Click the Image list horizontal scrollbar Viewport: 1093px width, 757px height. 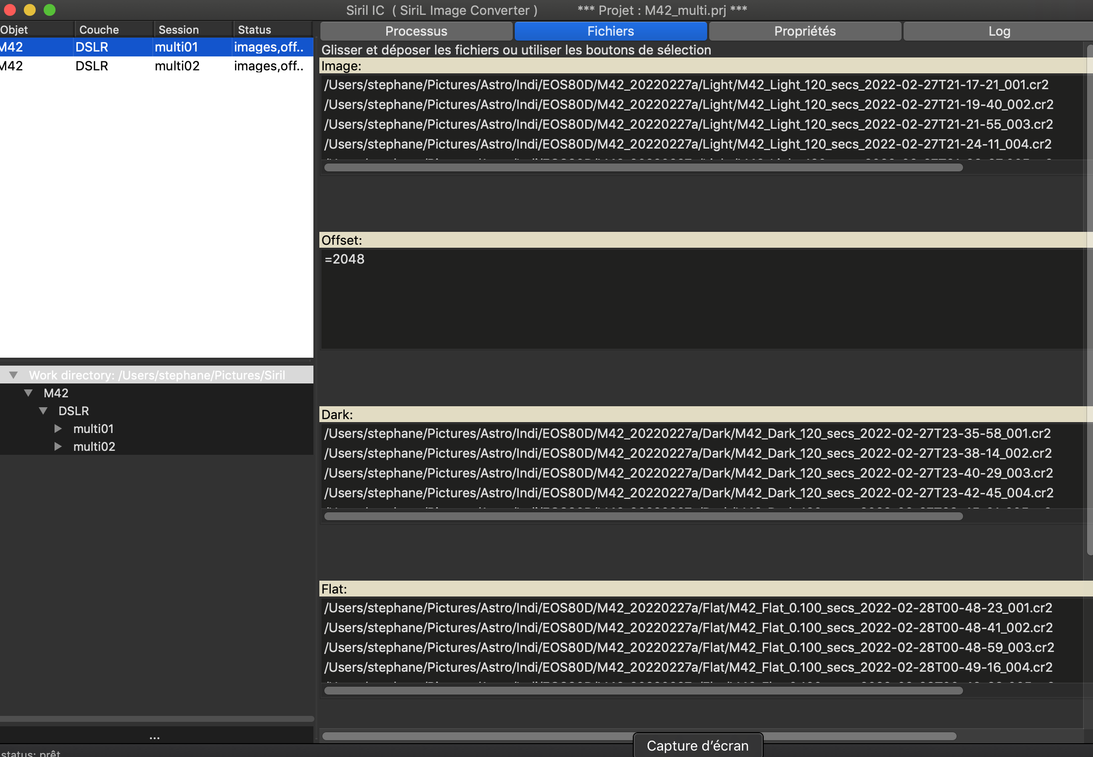pos(643,167)
